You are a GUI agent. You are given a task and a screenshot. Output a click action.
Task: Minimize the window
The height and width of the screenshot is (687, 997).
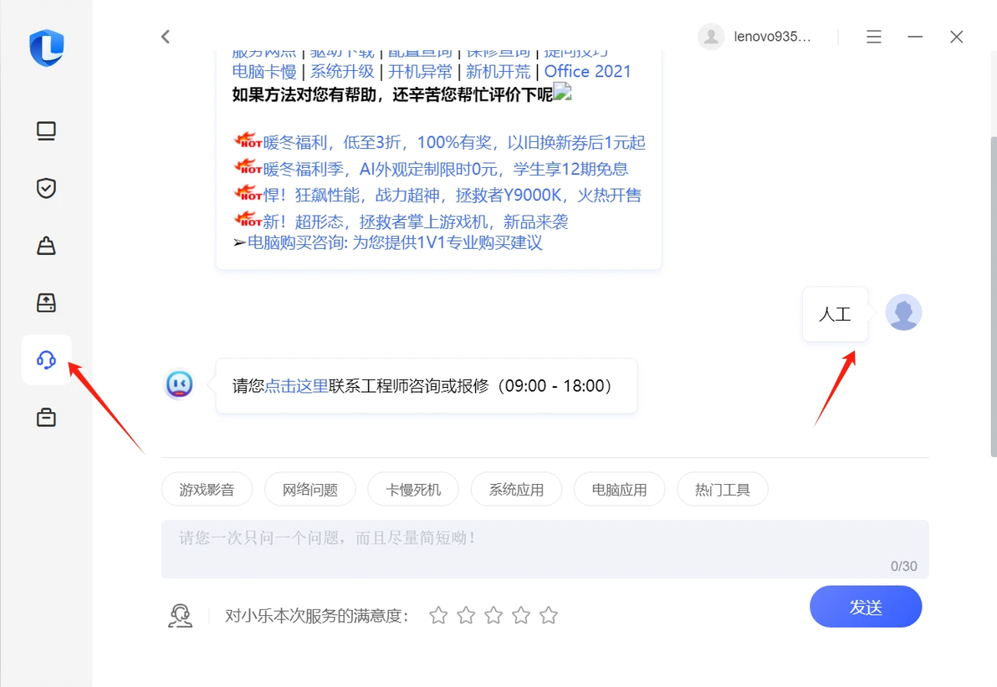point(915,37)
